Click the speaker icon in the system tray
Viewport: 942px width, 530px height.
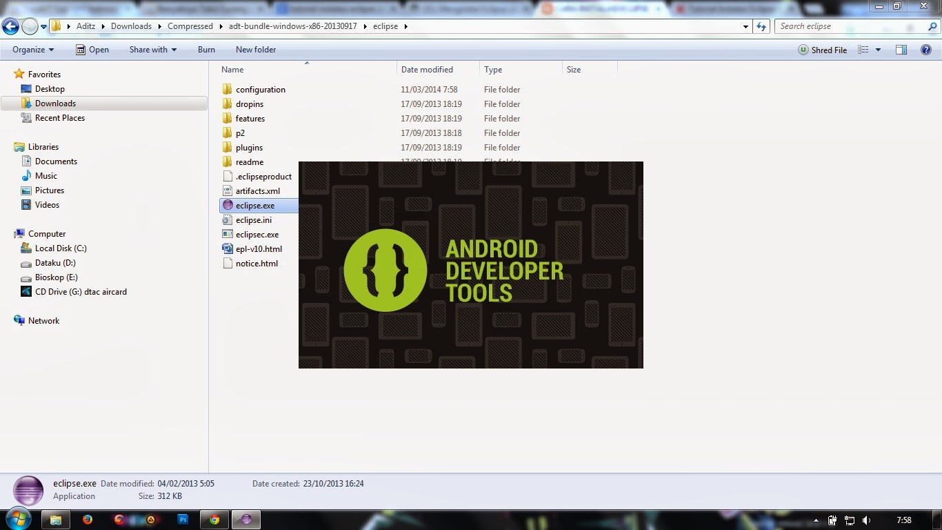tap(865, 520)
